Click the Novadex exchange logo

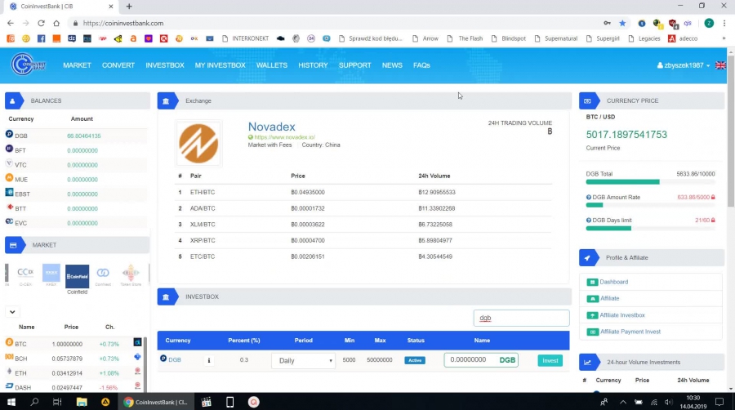[199, 143]
